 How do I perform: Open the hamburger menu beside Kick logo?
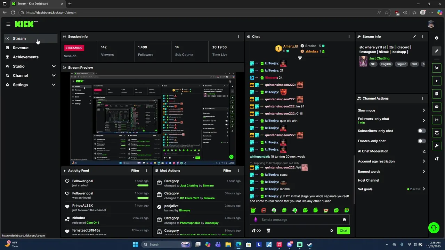[8, 24]
